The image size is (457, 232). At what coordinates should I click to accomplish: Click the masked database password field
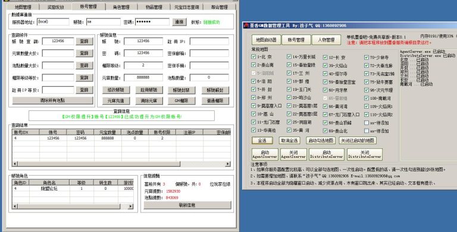152,22
